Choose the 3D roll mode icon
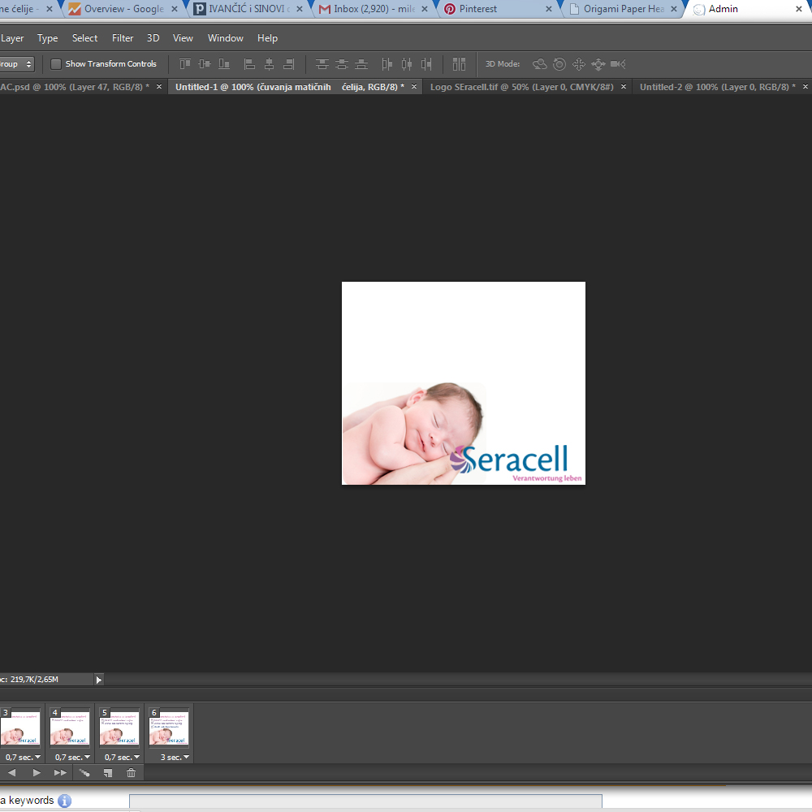The image size is (812, 812). (559, 64)
